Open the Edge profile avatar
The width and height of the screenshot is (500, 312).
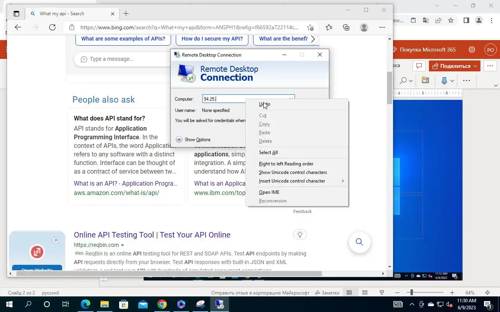pos(364,27)
